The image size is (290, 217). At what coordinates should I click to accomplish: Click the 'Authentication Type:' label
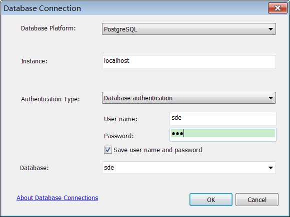click(x=50, y=99)
